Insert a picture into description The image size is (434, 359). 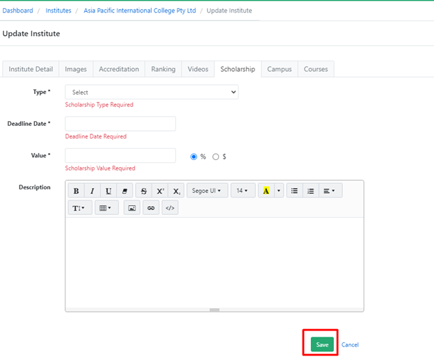[x=131, y=207]
